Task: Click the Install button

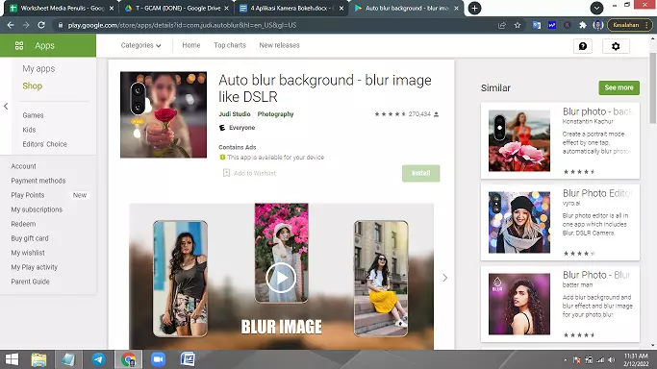Action: tap(420, 173)
